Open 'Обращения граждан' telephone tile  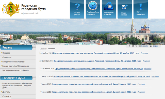(x=109, y=9)
